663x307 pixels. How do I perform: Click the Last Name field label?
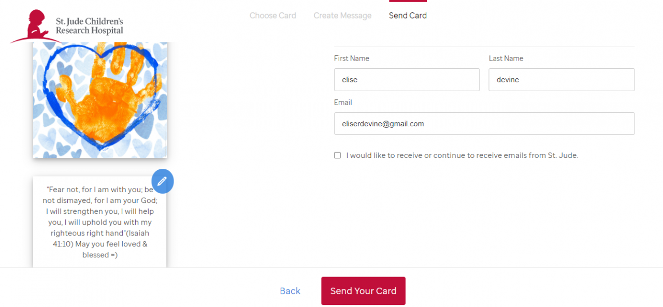[x=506, y=59]
